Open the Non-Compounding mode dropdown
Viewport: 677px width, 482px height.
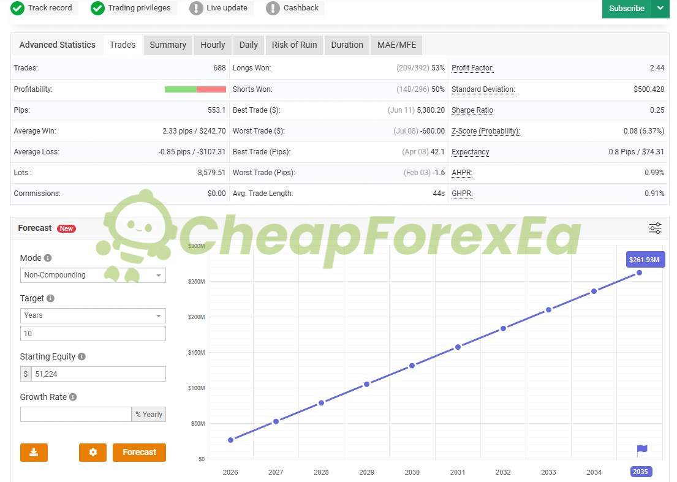coord(93,276)
